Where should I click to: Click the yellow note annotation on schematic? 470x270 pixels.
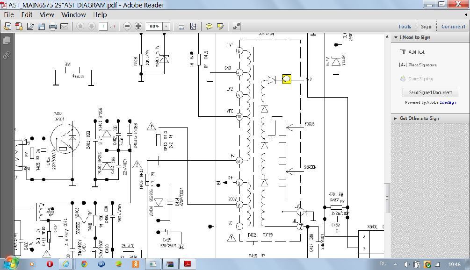[287, 79]
